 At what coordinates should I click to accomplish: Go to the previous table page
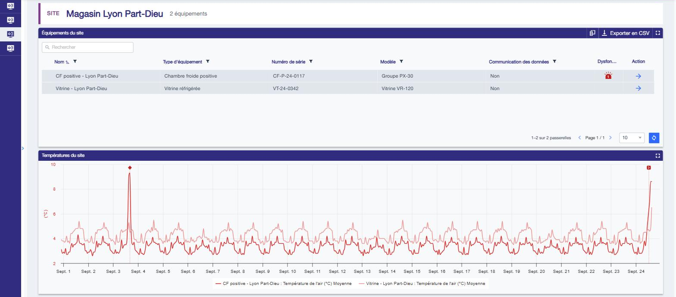click(x=580, y=138)
